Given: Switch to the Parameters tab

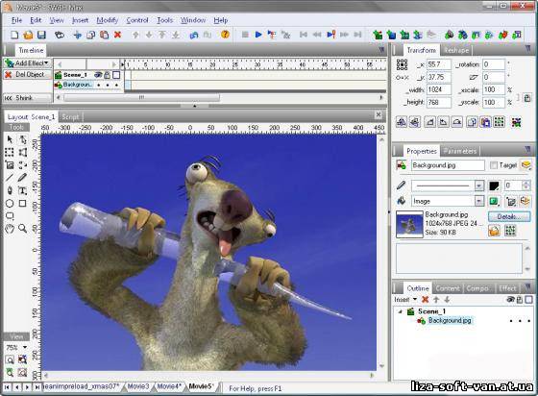Looking at the screenshot, I should [460, 151].
